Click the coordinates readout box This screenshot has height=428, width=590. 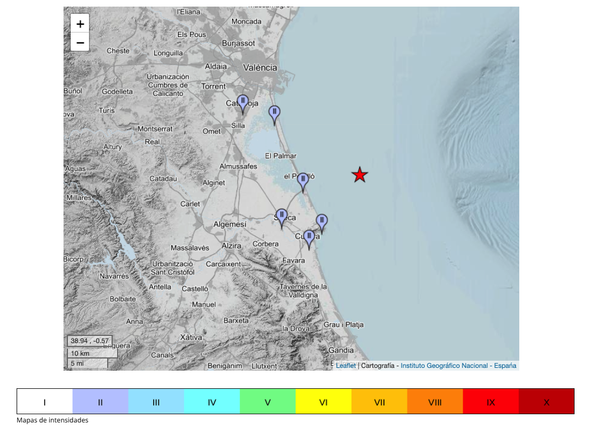[x=89, y=341]
